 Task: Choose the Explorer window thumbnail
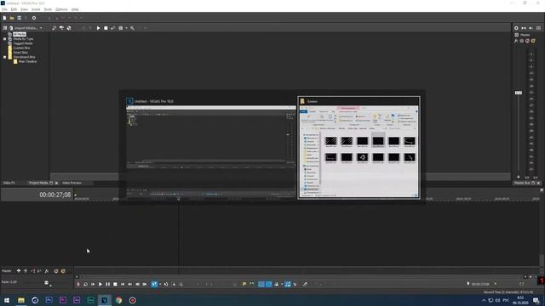[x=359, y=148]
